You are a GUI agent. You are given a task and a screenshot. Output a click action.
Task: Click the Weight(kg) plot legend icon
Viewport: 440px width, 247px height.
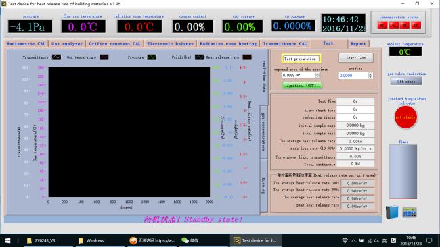(199, 57)
